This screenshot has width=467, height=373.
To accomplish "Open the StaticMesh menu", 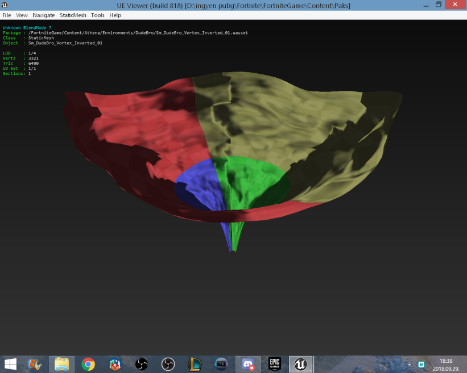I will 74,15.
